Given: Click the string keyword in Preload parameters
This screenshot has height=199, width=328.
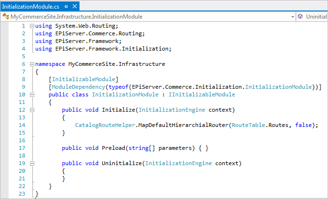Looking at the screenshot, I should click(x=139, y=148).
